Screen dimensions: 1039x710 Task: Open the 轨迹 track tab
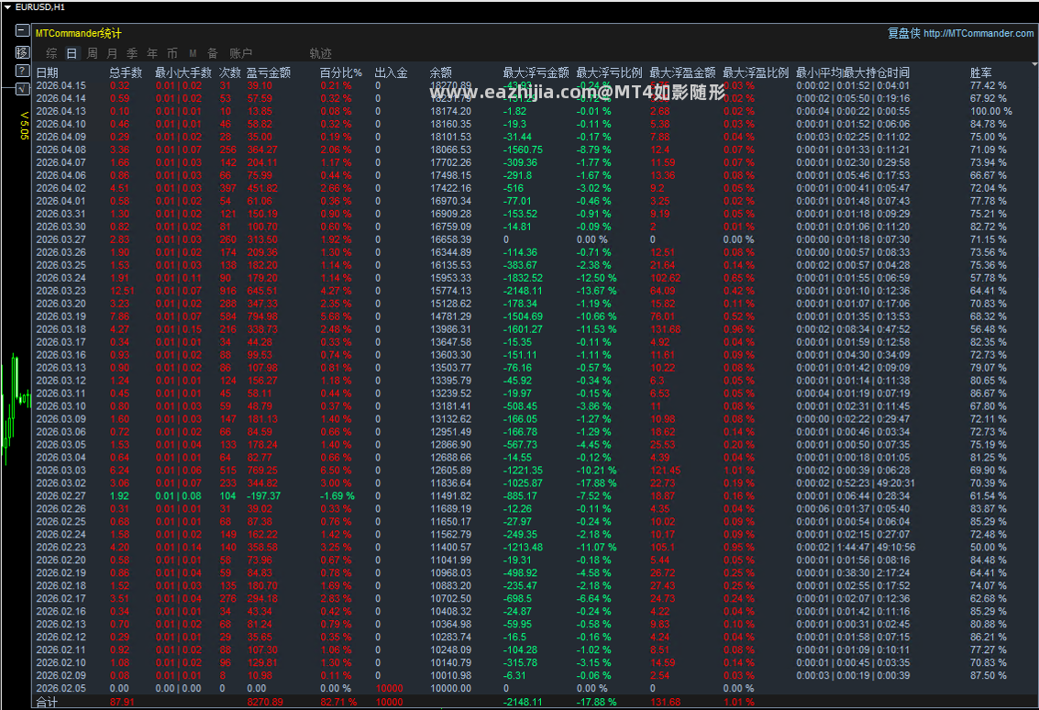[320, 53]
